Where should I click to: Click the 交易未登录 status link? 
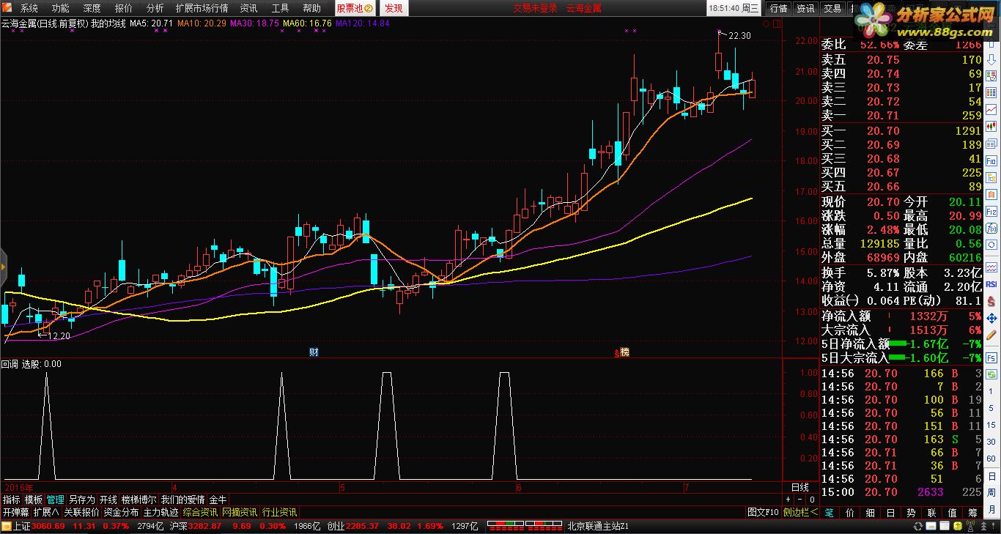click(535, 8)
